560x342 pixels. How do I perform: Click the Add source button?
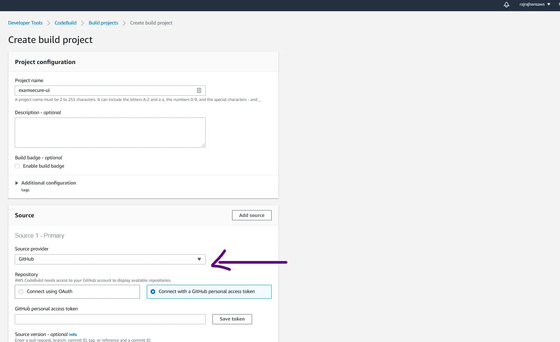tap(251, 215)
